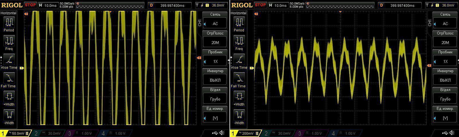Select Period measurement icon on left oscilloscope
459x137 pixels.
pyautogui.click(x=9, y=22)
